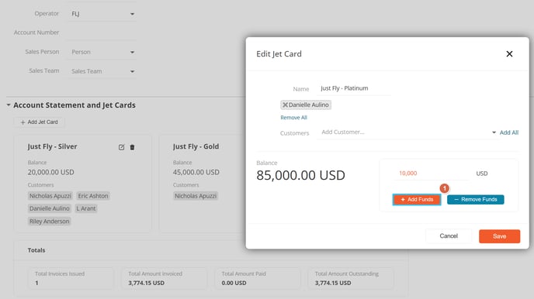534x299 pixels.
Task: Click the jet card Name field
Action: pos(354,88)
